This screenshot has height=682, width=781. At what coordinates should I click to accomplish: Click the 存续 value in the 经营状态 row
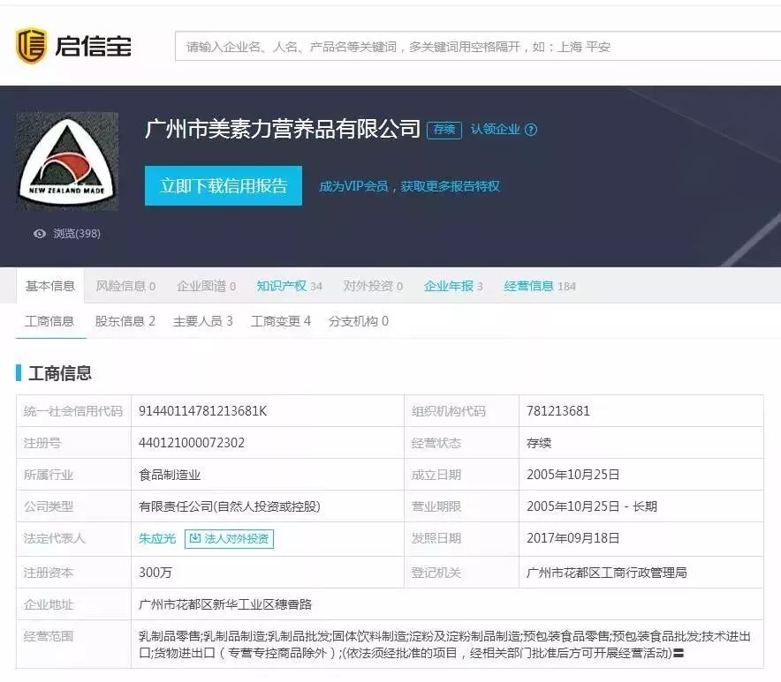[x=539, y=443]
